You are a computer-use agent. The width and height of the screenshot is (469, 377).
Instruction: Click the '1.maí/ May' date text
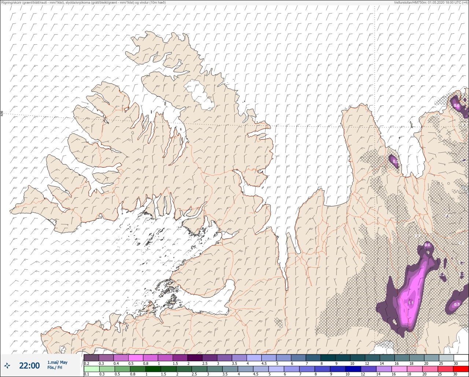coord(58,362)
